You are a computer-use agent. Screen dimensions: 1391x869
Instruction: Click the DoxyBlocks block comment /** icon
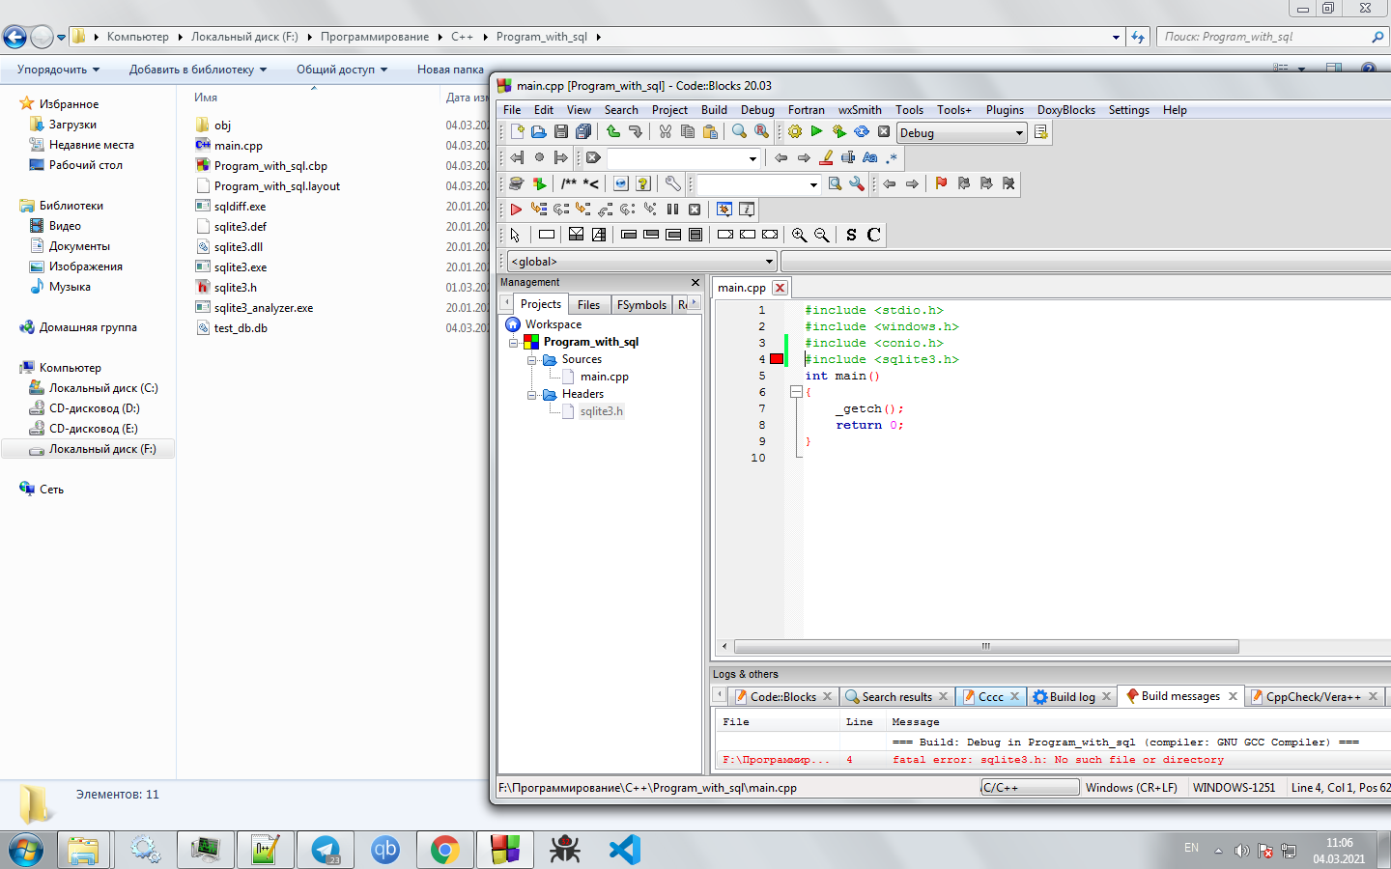569,183
